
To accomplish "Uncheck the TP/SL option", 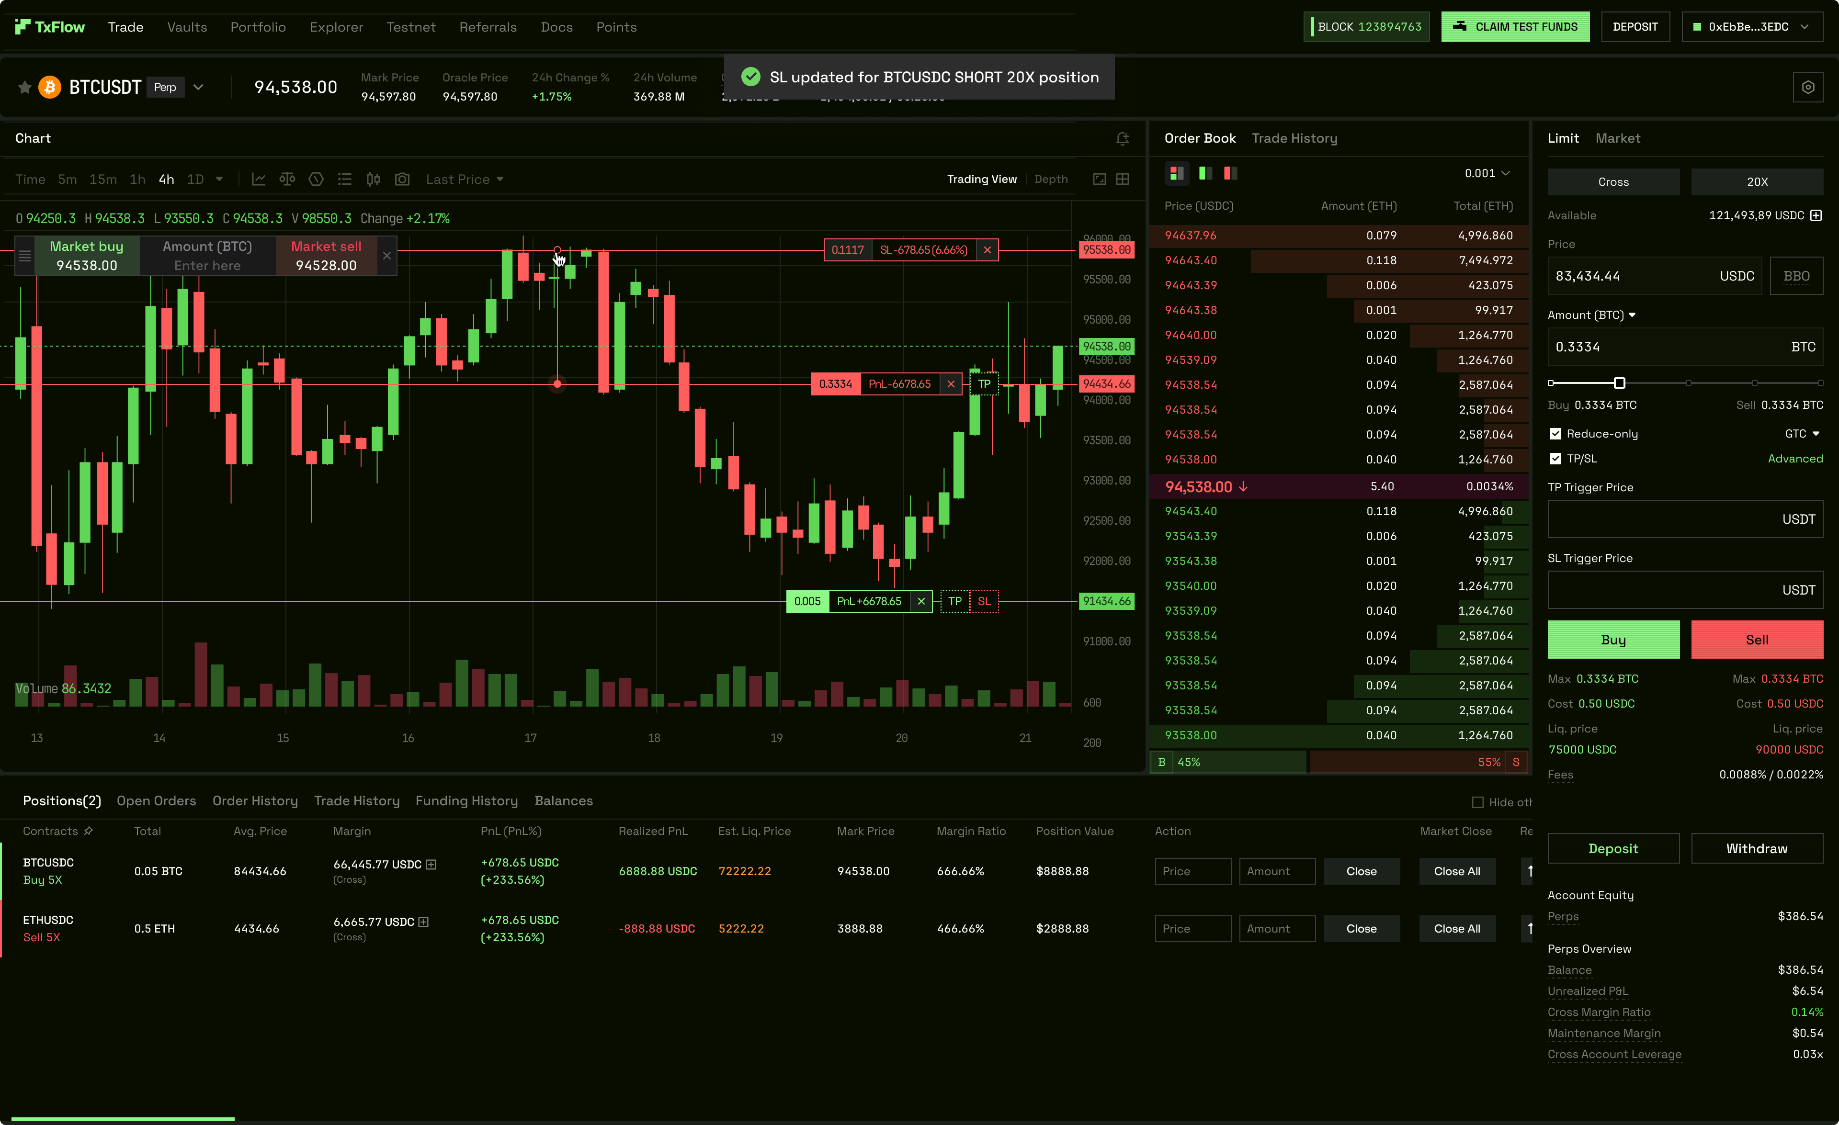I will click(x=1555, y=459).
